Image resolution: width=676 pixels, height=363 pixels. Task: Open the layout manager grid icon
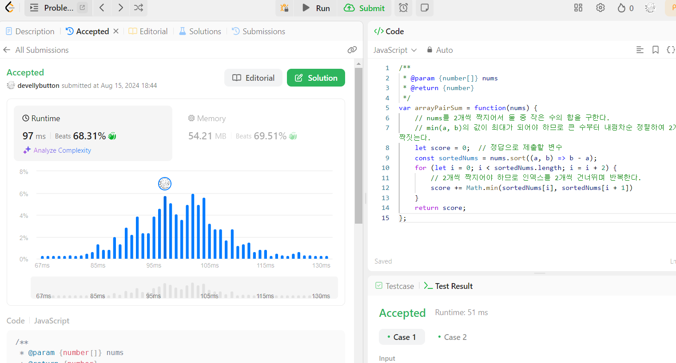point(578,8)
